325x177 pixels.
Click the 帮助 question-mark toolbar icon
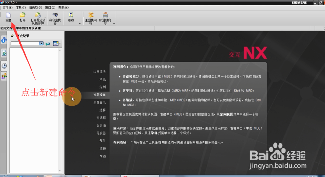point(71,15)
